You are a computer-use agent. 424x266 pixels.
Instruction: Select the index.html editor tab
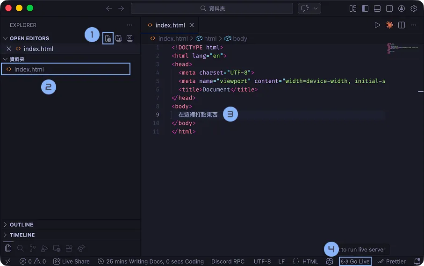coord(170,25)
